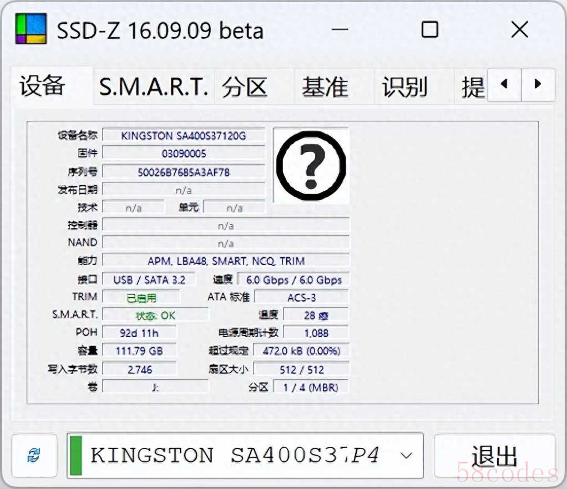Select the 基准 tab
Image resolution: width=567 pixels, height=489 pixels.
(x=325, y=87)
